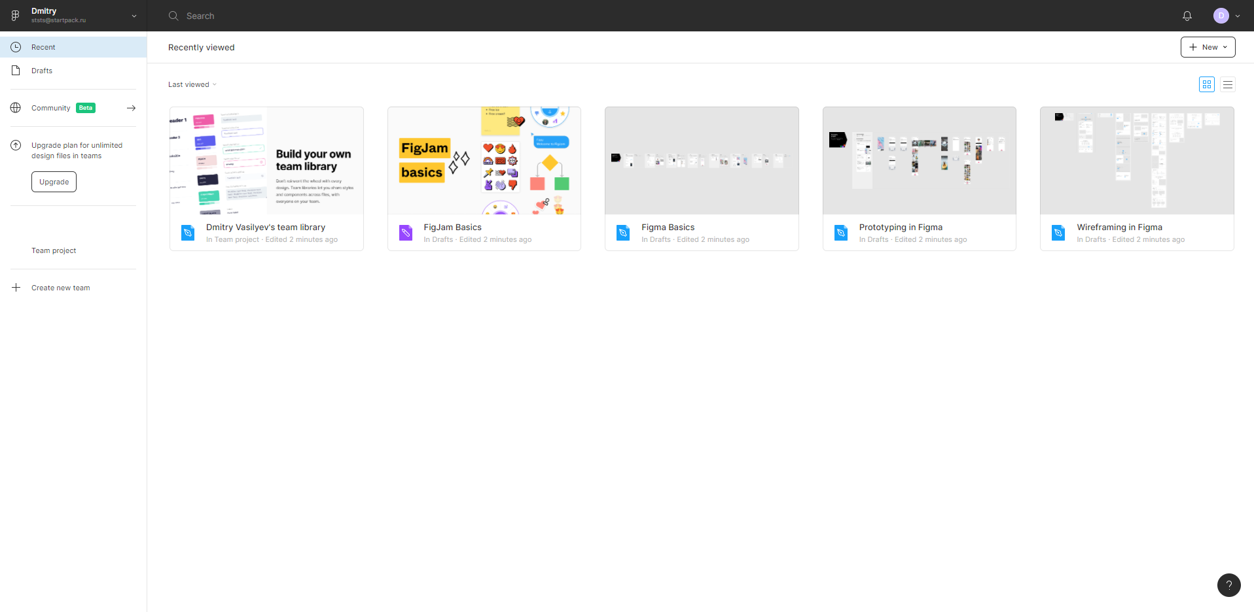Screen dimensions: 1254x612
Task: Click the Figma Basics file icon
Action: coord(623,233)
